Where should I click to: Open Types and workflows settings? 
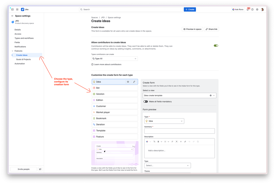coord(24,38)
